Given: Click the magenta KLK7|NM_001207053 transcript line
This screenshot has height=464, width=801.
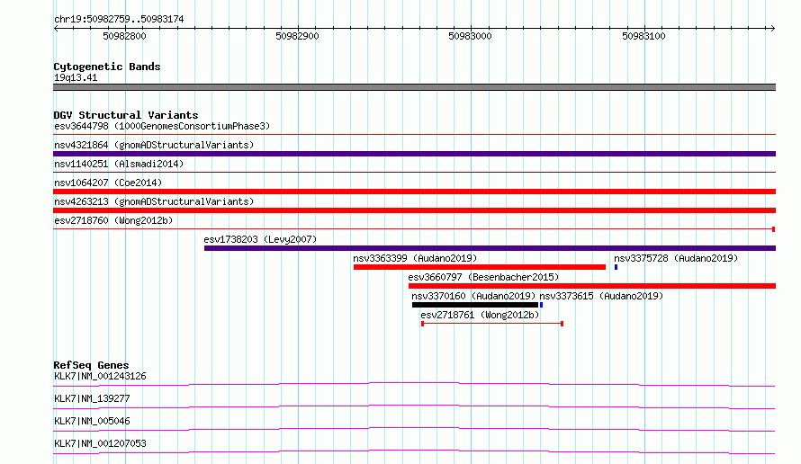Looking at the screenshot, I should tap(414, 451).
